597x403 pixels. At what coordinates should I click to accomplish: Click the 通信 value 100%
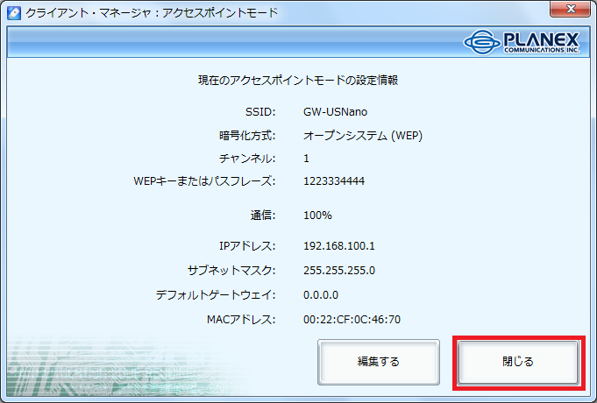(317, 215)
